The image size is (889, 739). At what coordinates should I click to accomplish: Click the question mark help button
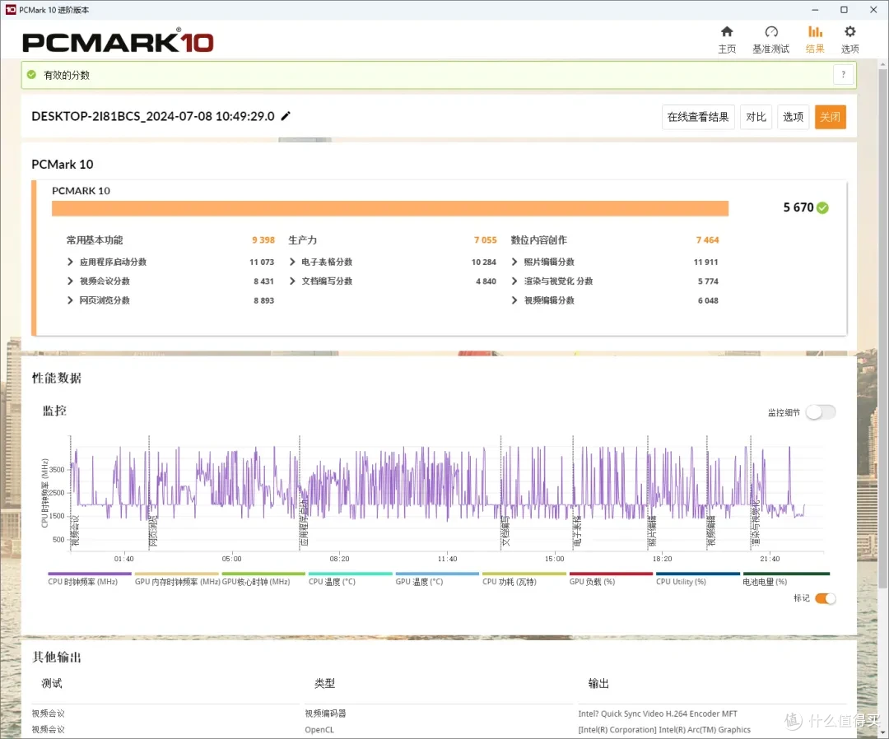[843, 75]
